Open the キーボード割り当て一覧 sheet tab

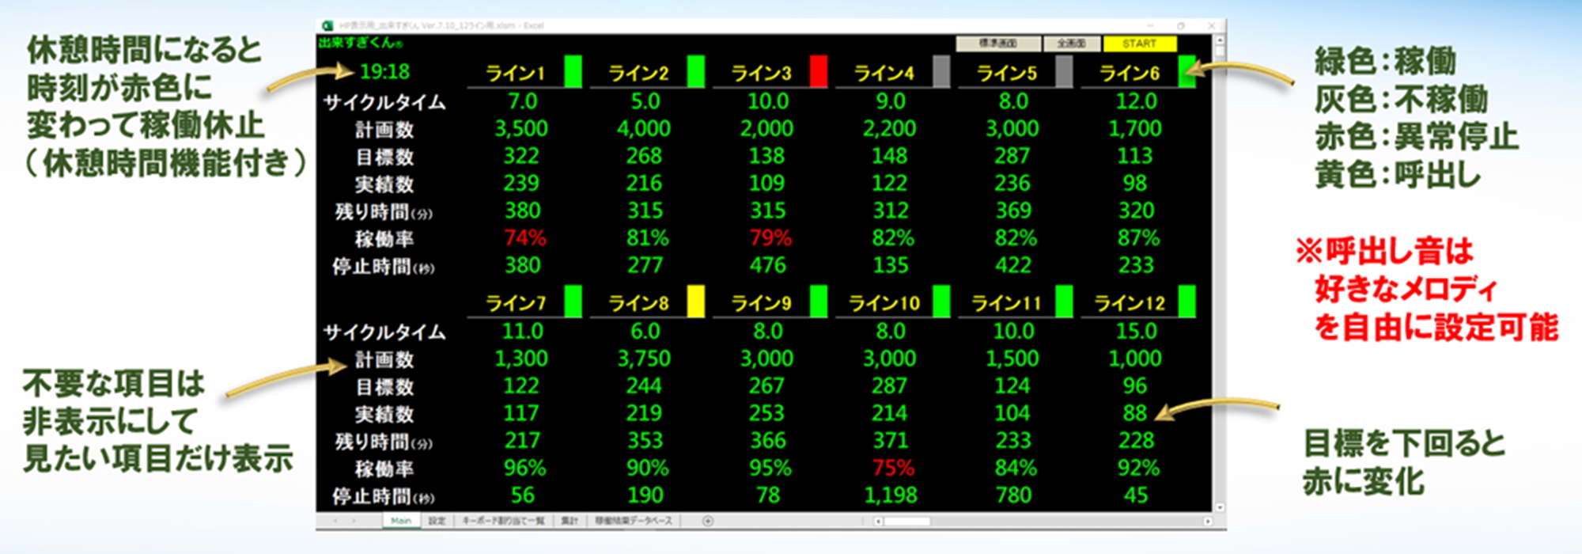(503, 521)
